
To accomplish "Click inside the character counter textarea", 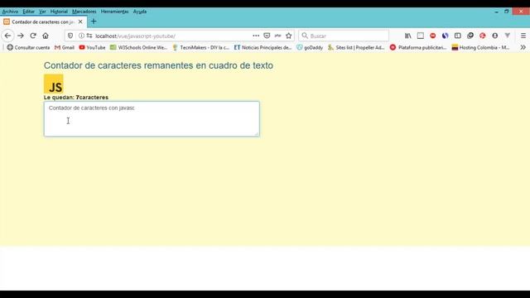I will (152, 119).
